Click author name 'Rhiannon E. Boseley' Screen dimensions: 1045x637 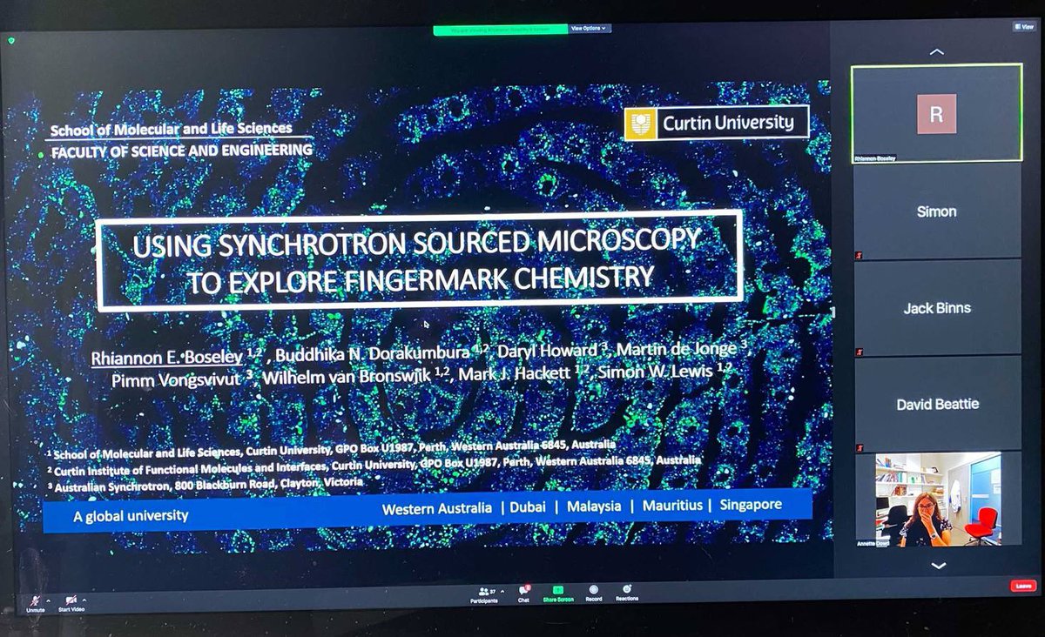166,356
